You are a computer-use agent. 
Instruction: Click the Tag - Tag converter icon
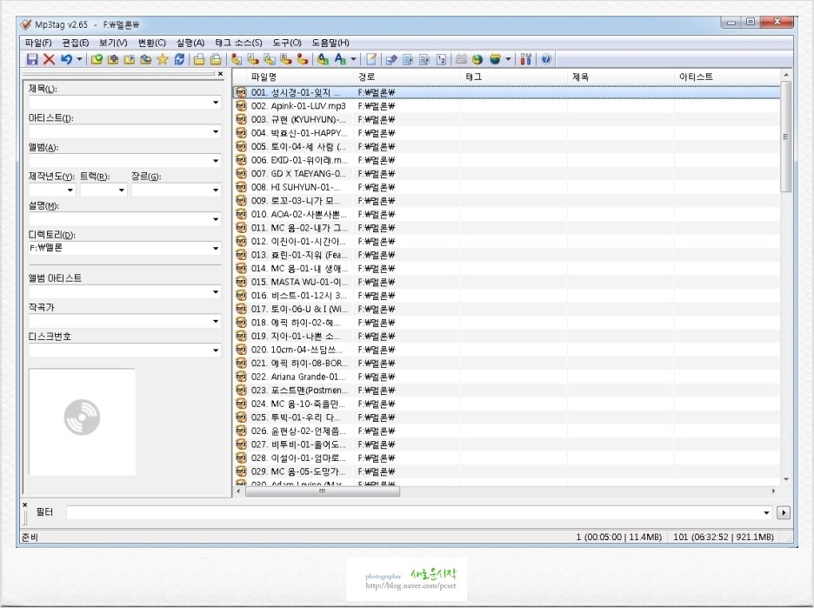pyautogui.click(x=303, y=59)
